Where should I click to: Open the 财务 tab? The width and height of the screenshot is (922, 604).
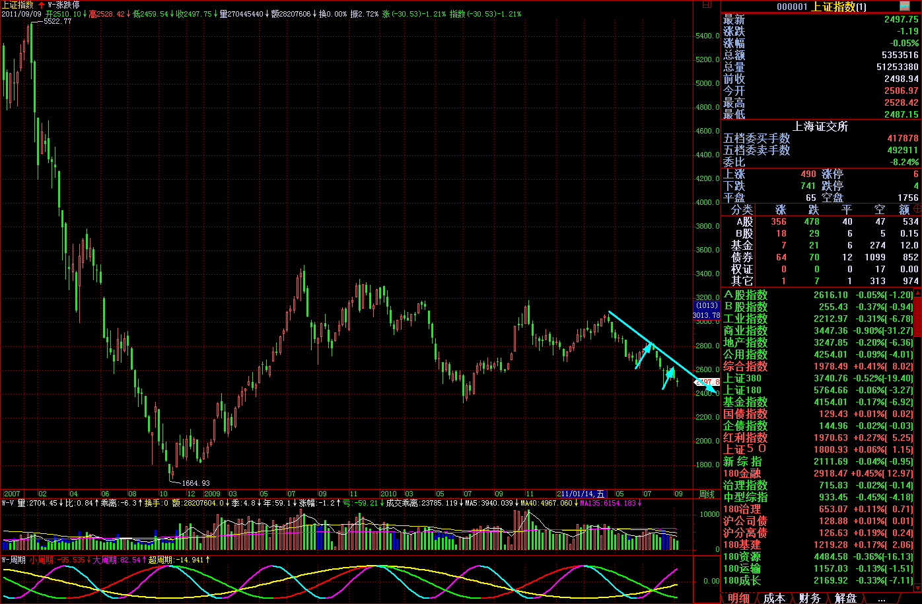pos(809,598)
